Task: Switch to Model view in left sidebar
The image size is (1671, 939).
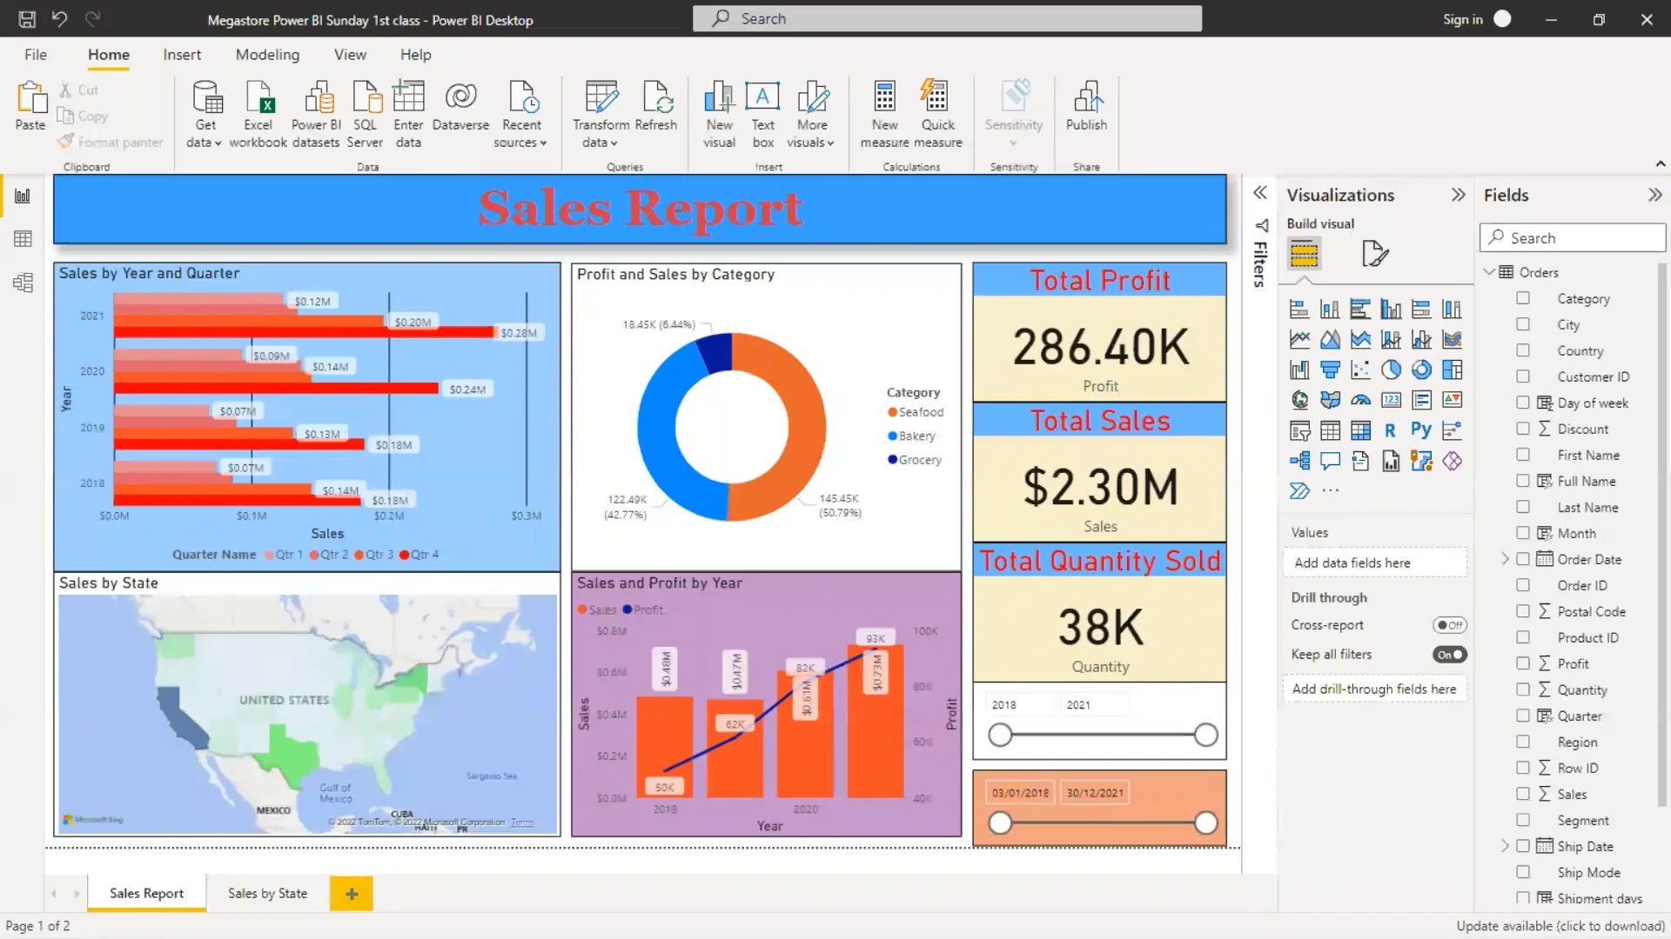Action: coord(23,283)
